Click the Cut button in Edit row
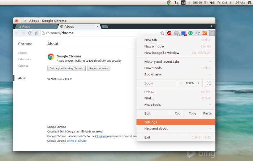Viewport: 253px width, 161px height. (177, 113)
